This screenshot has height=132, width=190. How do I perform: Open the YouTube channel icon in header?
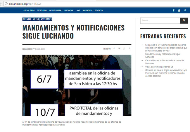pos(179,11)
